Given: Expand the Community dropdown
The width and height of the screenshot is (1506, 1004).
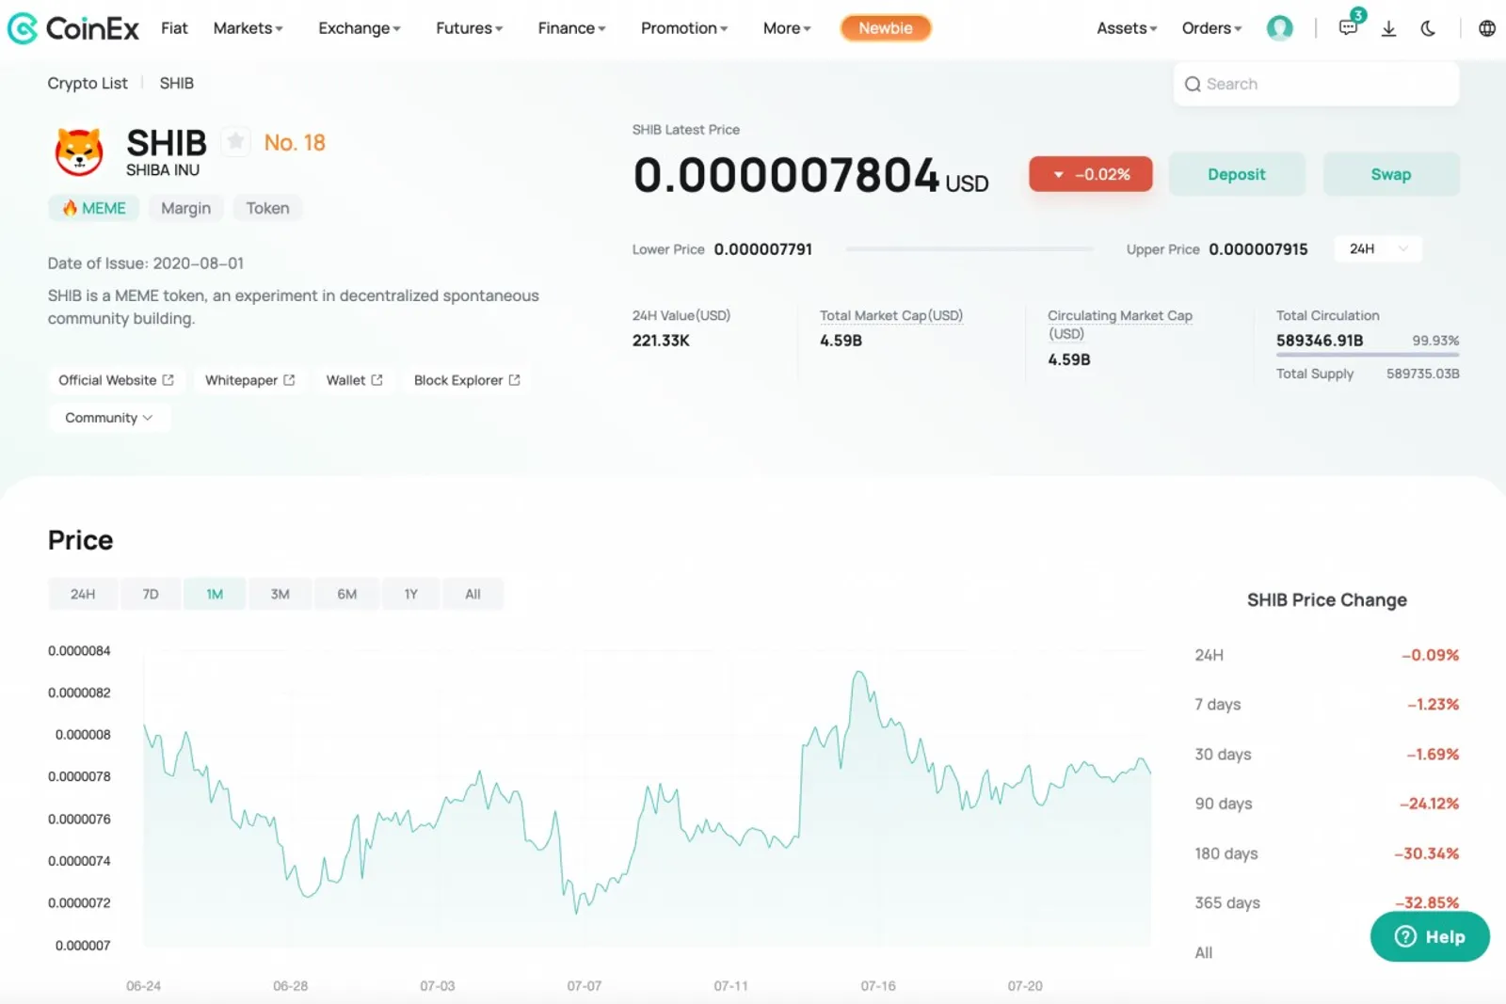Looking at the screenshot, I should click(109, 418).
